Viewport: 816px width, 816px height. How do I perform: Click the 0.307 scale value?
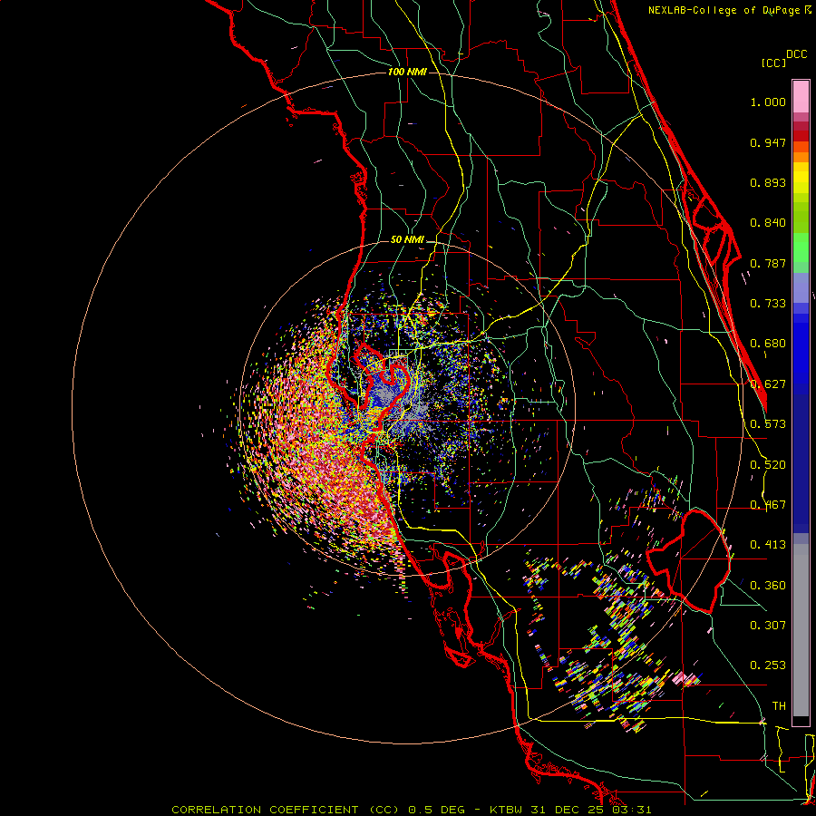[768, 625]
